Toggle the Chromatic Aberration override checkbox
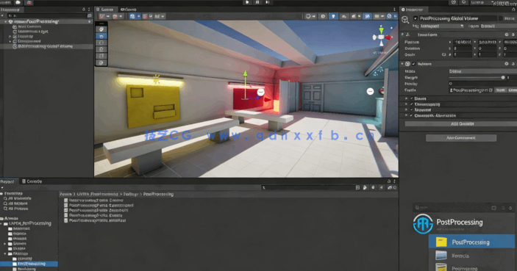 point(411,115)
